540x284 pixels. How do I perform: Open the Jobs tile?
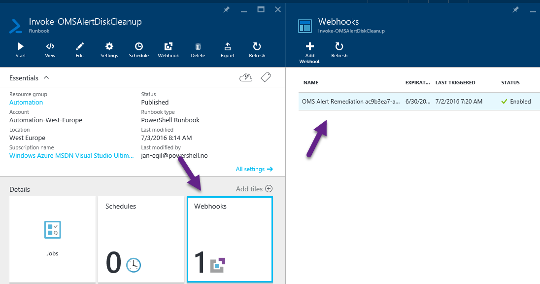coord(52,239)
